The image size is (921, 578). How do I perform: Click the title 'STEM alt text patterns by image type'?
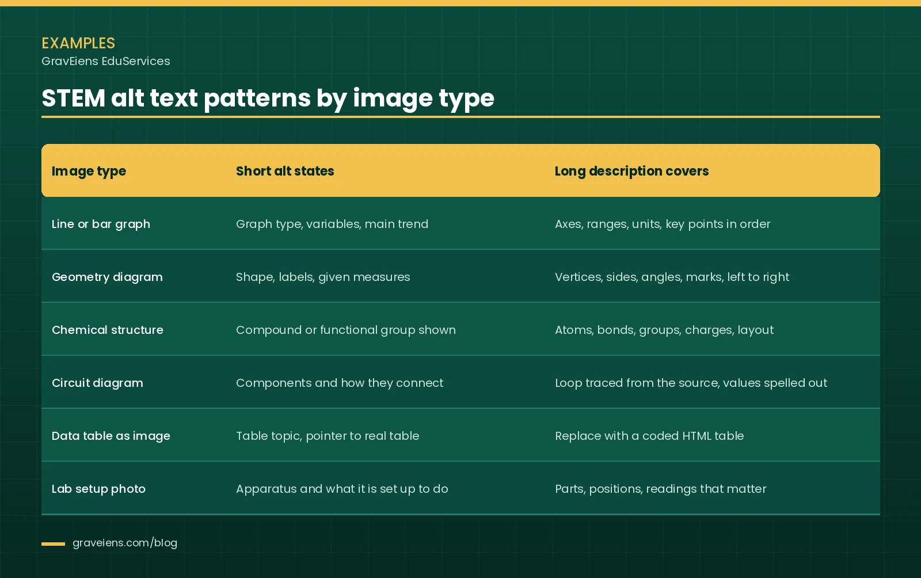(268, 98)
